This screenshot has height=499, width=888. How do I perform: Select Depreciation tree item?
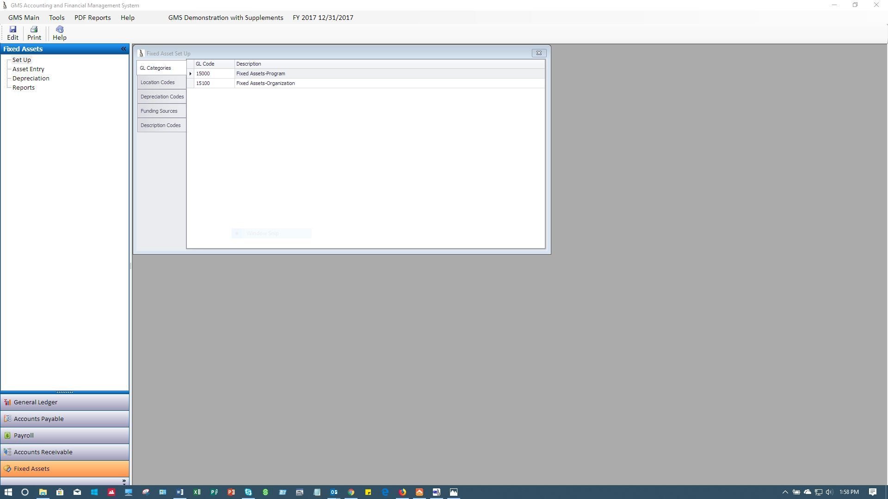31,78
